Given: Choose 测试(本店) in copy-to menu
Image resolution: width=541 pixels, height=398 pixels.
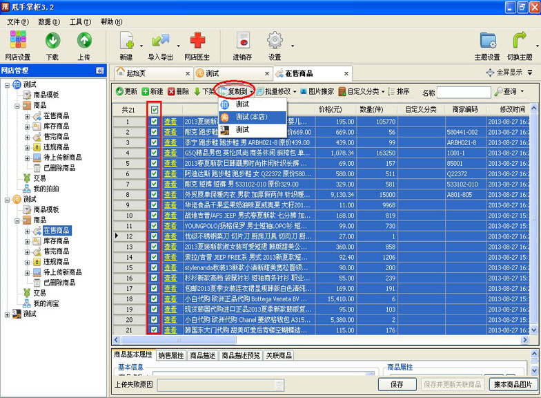Looking at the screenshot, I should [x=253, y=117].
